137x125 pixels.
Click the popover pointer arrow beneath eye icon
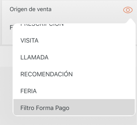point(131,21)
